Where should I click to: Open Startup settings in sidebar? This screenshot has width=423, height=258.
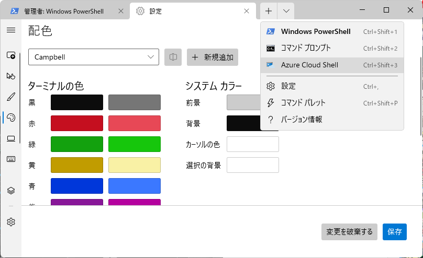[x=11, y=55]
